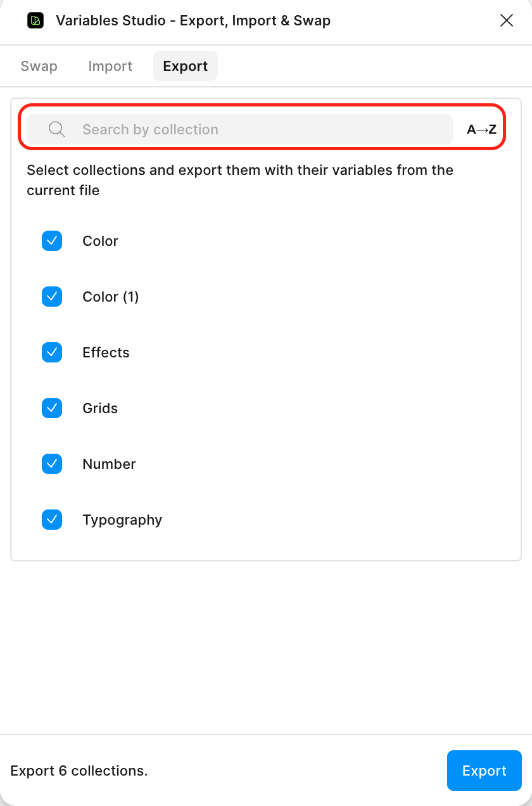Viewport: 532px width, 806px height.
Task: Uncheck the Grids collection
Action: point(52,408)
